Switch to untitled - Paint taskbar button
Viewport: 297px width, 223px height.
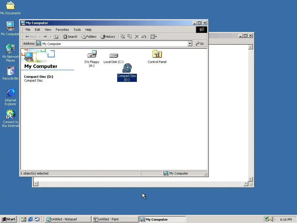pos(115,219)
